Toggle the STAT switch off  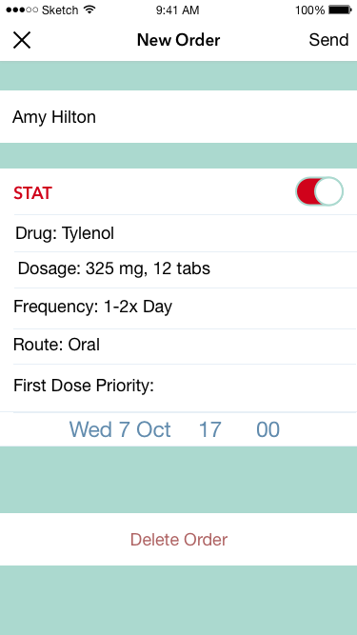click(x=319, y=191)
